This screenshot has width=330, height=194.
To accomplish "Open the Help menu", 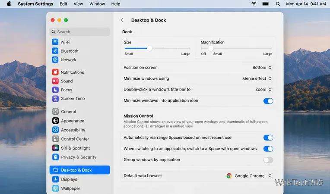I will 115,4.
